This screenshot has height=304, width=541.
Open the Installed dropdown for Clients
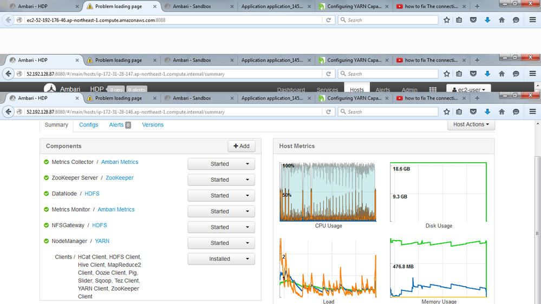[x=221, y=259]
